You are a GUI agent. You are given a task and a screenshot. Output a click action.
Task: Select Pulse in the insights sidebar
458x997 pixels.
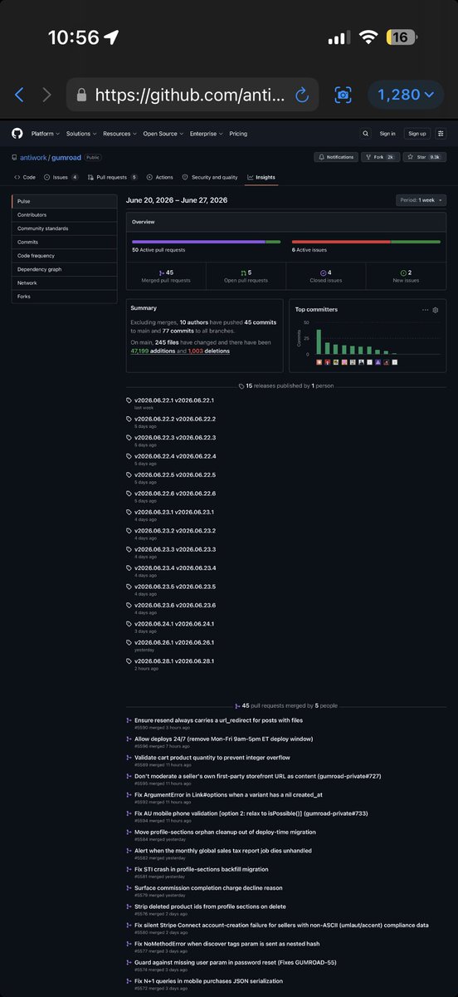[x=65, y=201]
